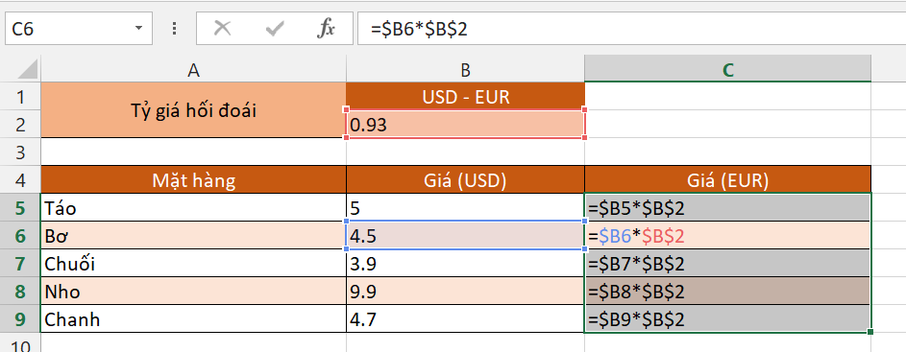Open Insert Function fx dialog
This screenshot has height=352, width=906.
click(326, 28)
